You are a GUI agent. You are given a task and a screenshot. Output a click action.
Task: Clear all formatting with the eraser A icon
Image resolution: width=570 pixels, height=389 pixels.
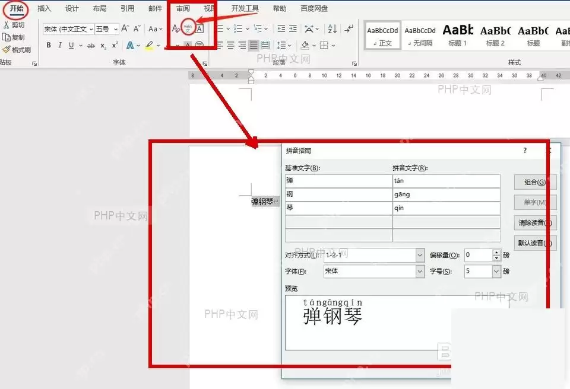pyautogui.click(x=176, y=28)
